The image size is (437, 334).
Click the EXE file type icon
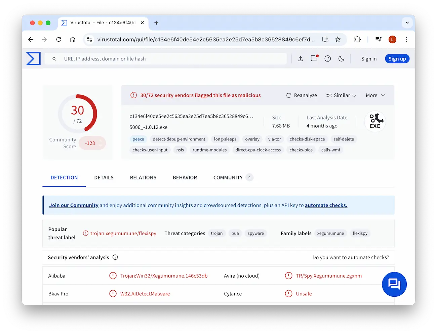[x=375, y=121]
